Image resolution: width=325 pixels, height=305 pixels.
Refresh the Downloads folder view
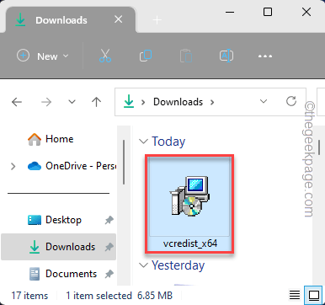(x=291, y=101)
